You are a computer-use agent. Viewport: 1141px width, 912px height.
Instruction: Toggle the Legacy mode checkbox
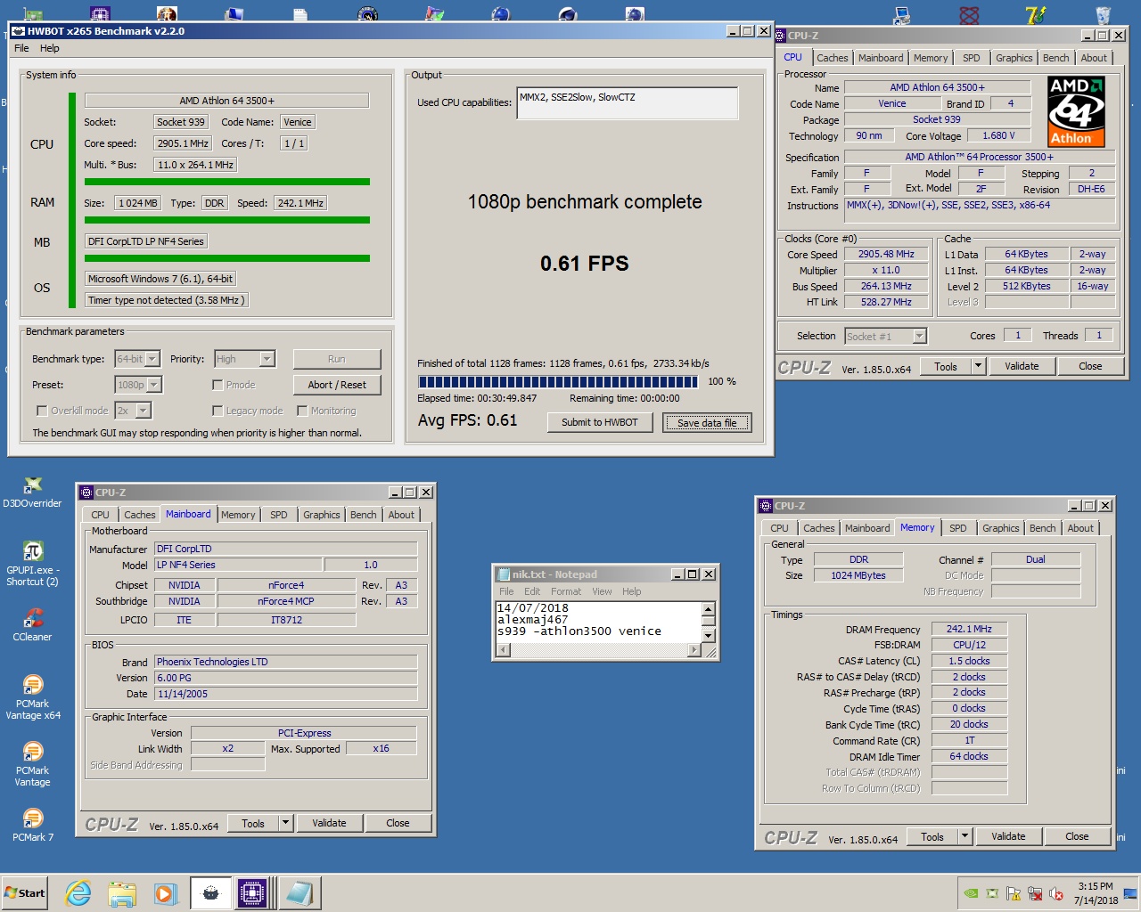pos(218,411)
